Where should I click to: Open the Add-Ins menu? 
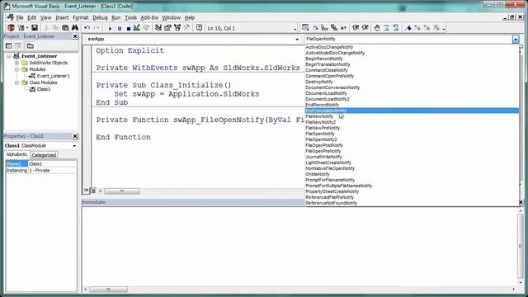click(149, 17)
